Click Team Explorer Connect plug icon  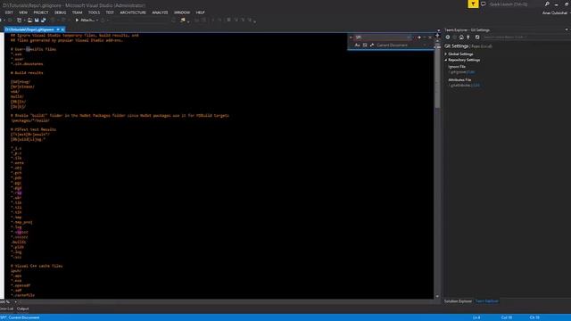tap(468, 37)
